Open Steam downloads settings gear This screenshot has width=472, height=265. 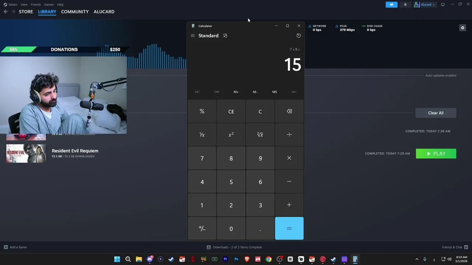coord(462,28)
